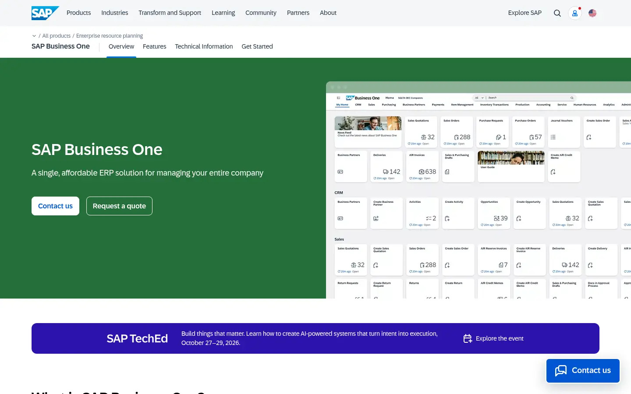This screenshot has width=631, height=394.
Task: Open the Enterprise resource planning breadcrumb
Action: coord(110,36)
